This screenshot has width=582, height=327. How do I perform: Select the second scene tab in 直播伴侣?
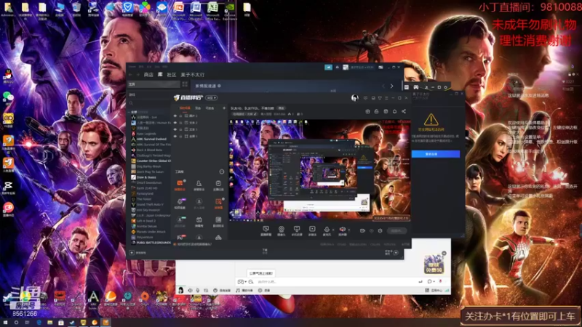coord(198,108)
